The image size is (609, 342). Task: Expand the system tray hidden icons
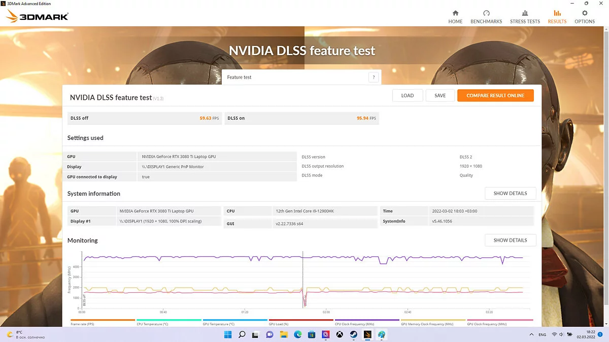pyautogui.click(x=531, y=334)
